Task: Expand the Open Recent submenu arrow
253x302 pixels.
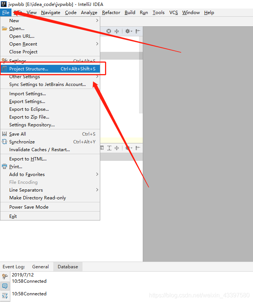Action: [x=97, y=44]
